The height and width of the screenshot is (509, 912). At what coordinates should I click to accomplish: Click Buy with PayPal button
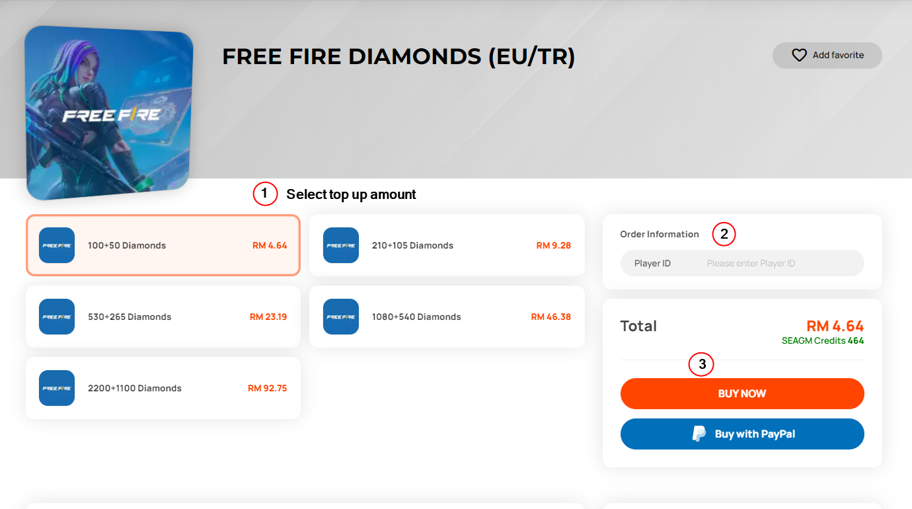742,434
